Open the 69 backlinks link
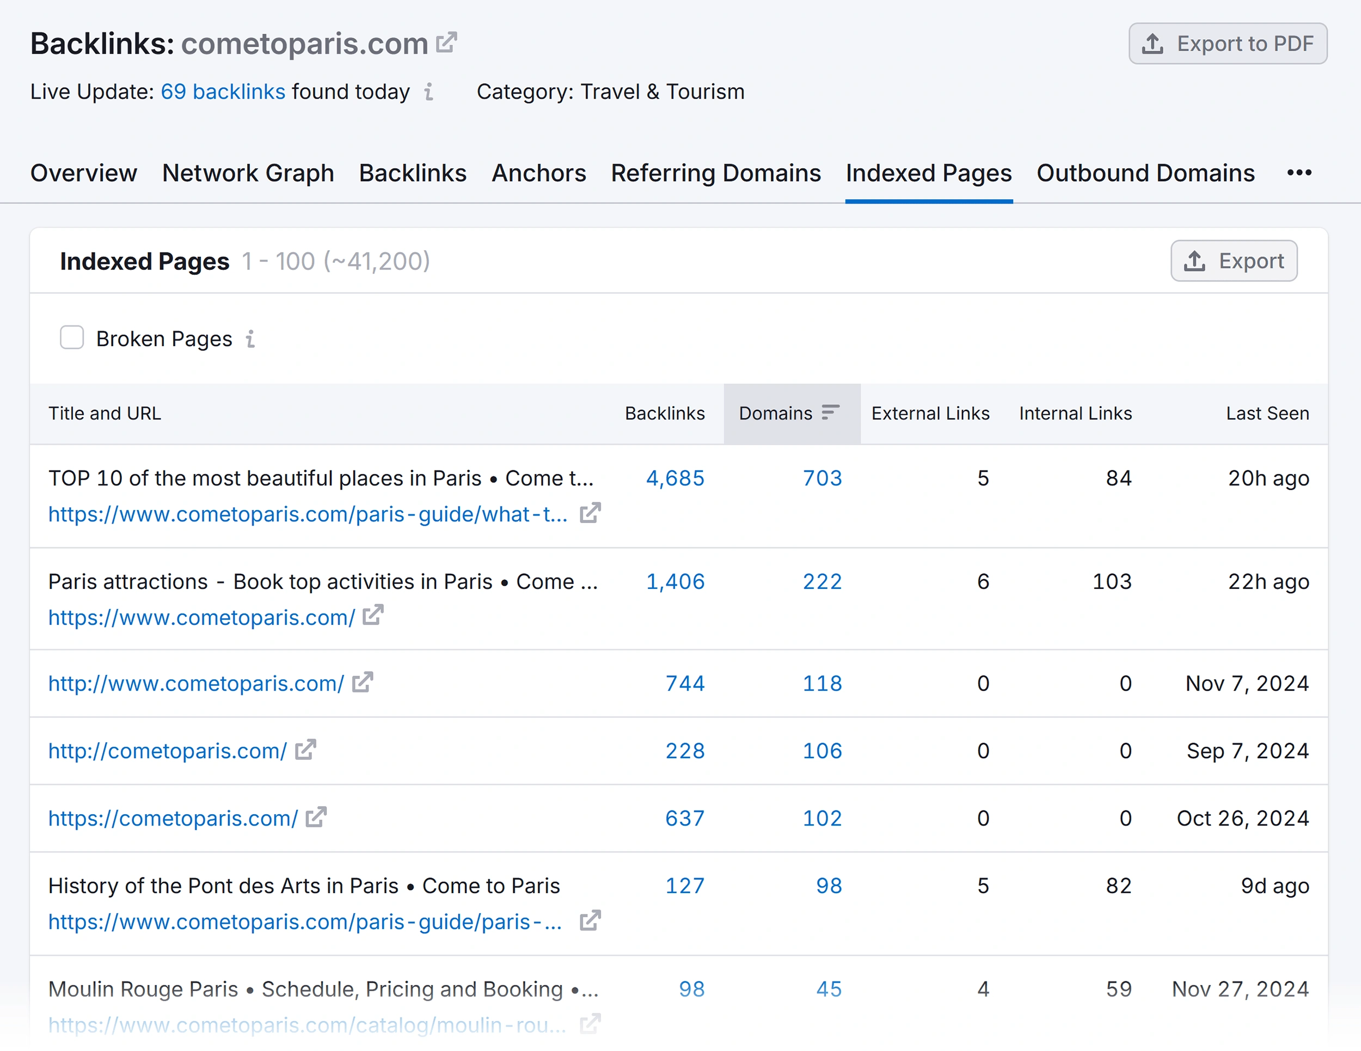The height and width of the screenshot is (1051, 1361). [223, 91]
